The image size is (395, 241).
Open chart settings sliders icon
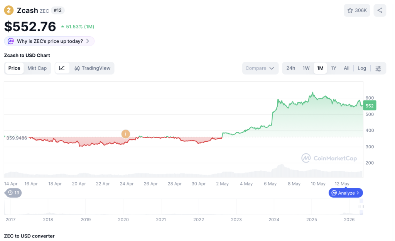(378, 68)
